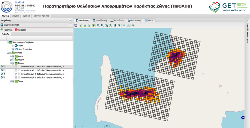The image size is (250, 128).
Task: Click the blue plus button on map edge
Action: (243, 118)
